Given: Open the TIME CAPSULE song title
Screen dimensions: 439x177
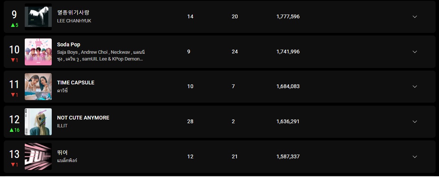Looking at the screenshot, I should (76, 83).
